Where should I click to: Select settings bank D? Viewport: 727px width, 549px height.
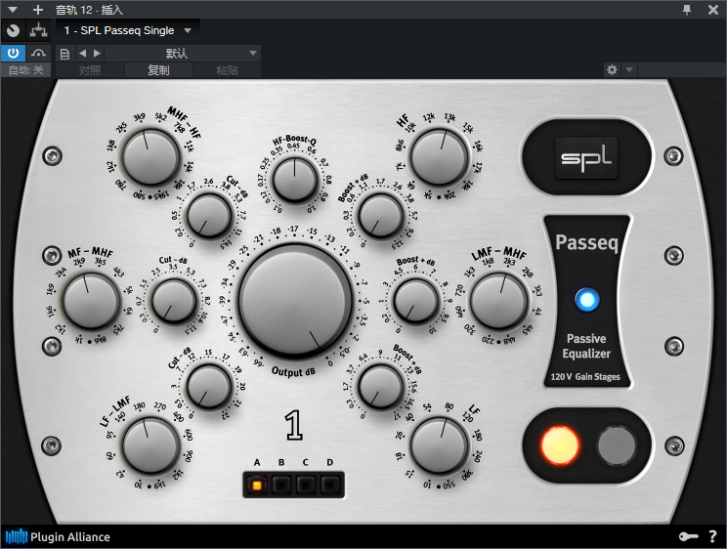coord(329,485)
